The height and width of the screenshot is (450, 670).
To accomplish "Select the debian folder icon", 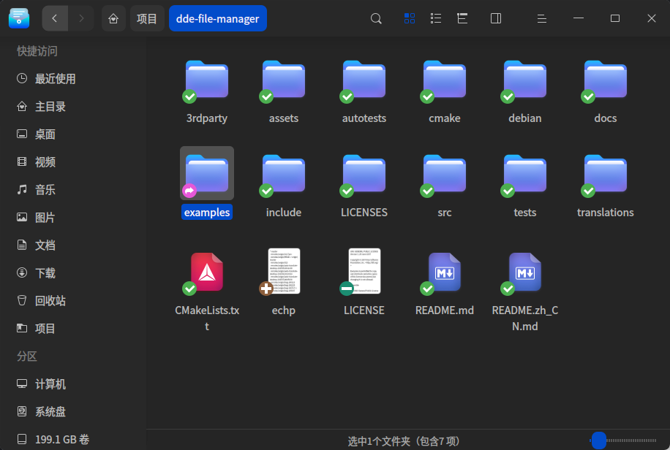I will click(524, 80).
